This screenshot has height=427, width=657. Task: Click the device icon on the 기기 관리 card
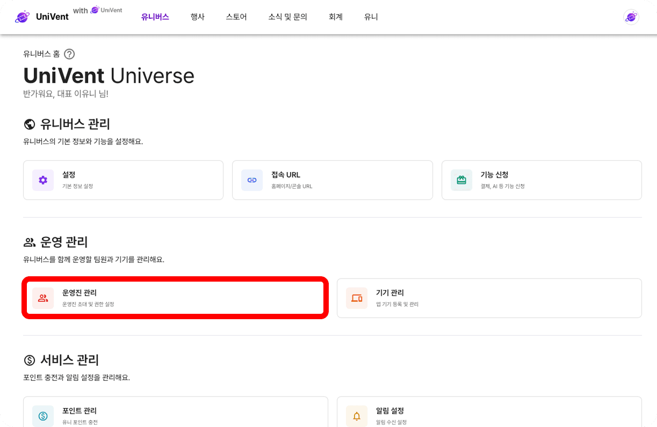[357, 298]
